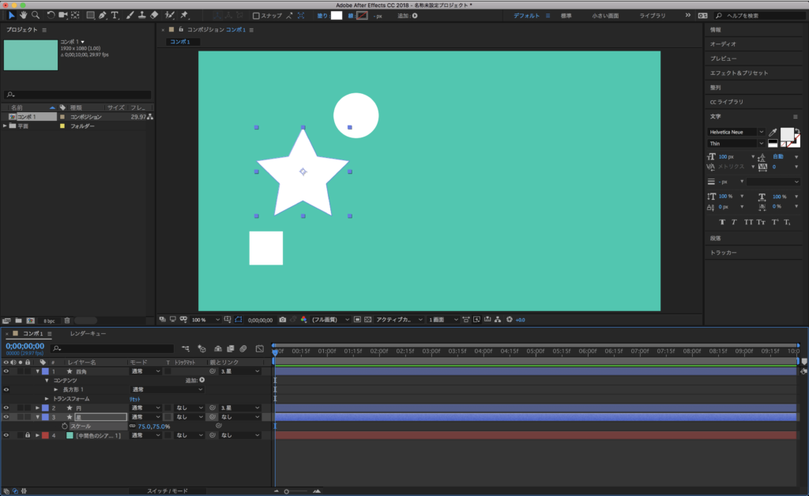The height and width of the screenshot is (496, 809).
Task: Open the Effects & Presets panel
Action: coord(739,73)
